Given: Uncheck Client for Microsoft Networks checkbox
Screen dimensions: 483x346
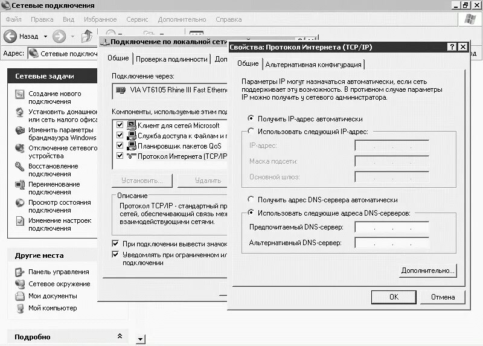Looking at the screenshot, I should click(x=120, y=125).
